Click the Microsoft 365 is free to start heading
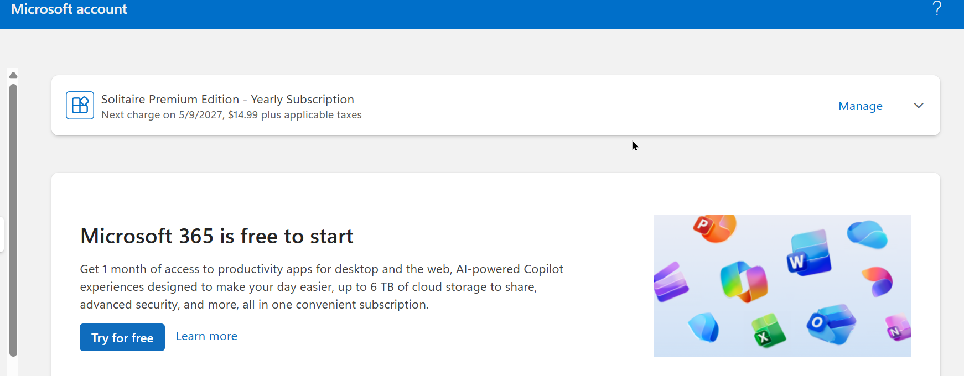 tap(216, 236)
